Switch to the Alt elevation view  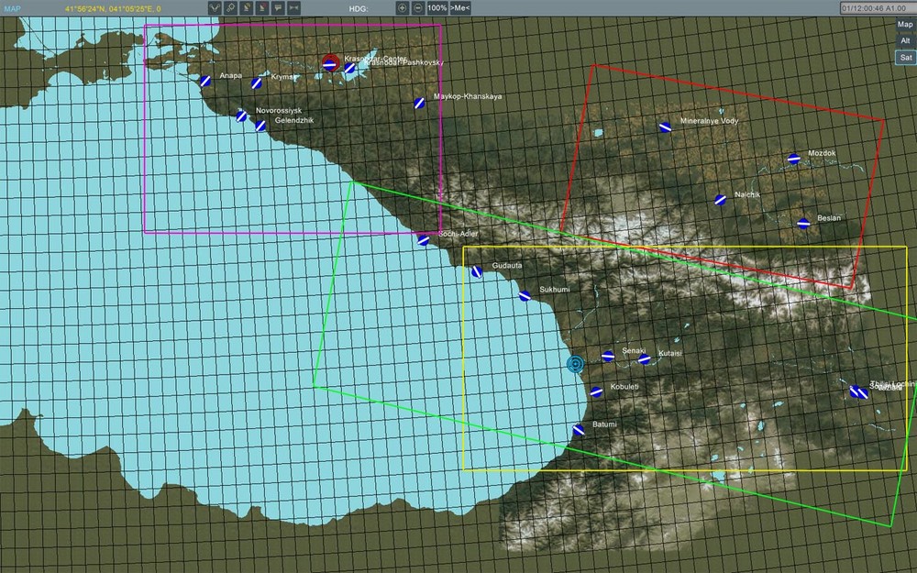(x=904, y=40)
